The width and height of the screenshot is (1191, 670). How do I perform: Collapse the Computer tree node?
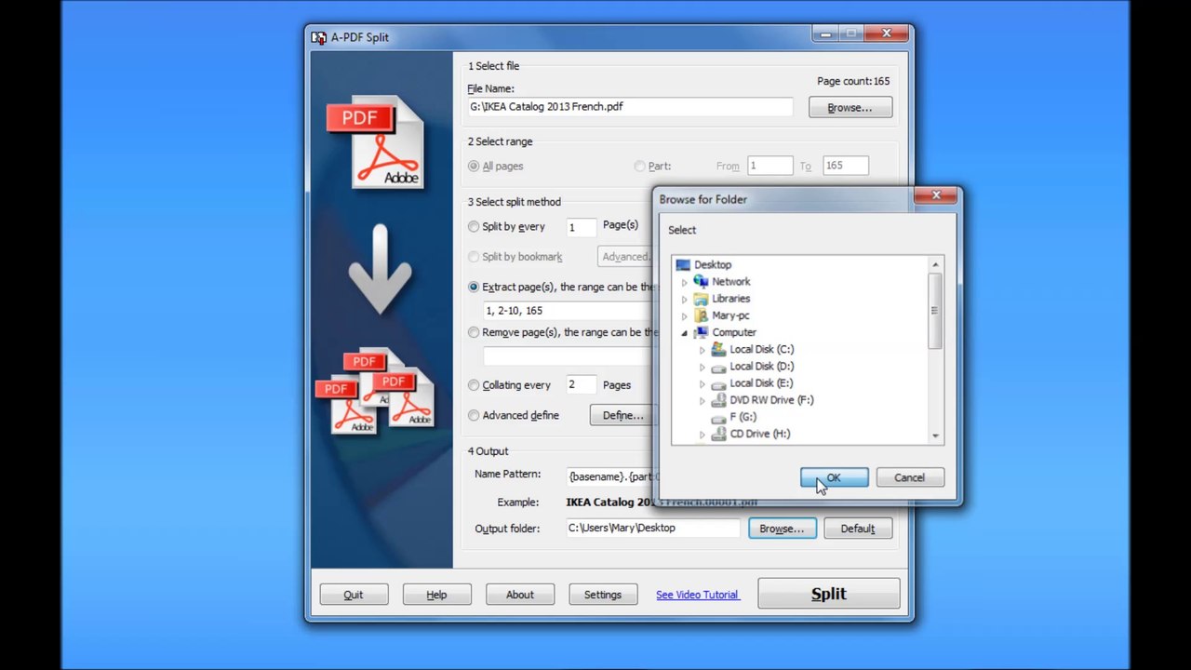[685, 333]
